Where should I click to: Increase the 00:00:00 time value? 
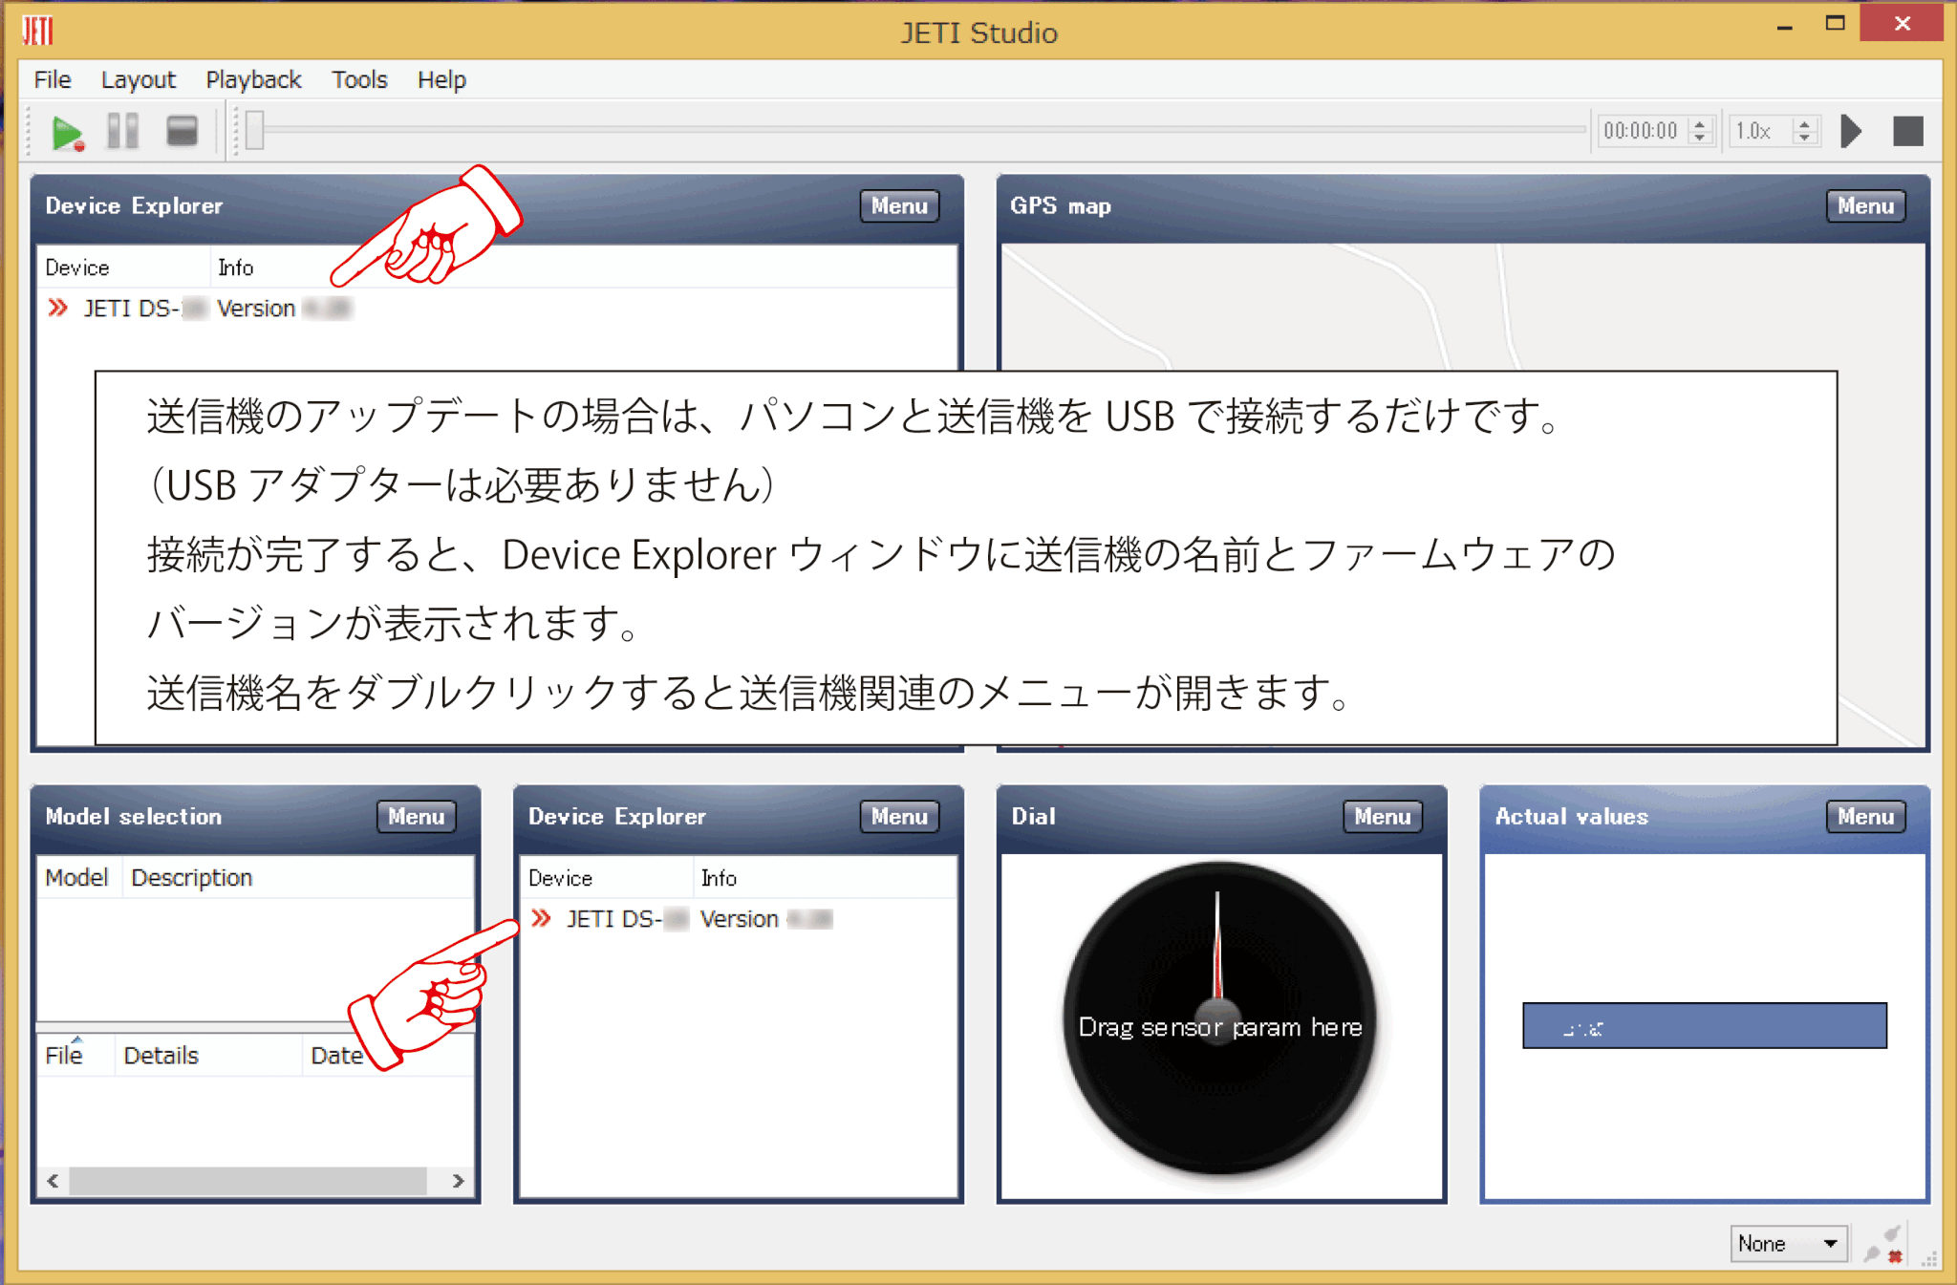(x=1700, y=123)
